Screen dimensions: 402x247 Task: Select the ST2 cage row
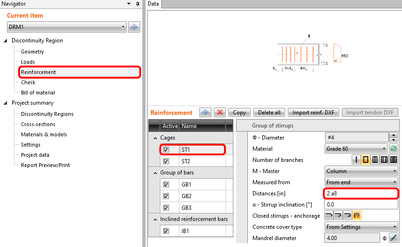[x=197, y=161]
